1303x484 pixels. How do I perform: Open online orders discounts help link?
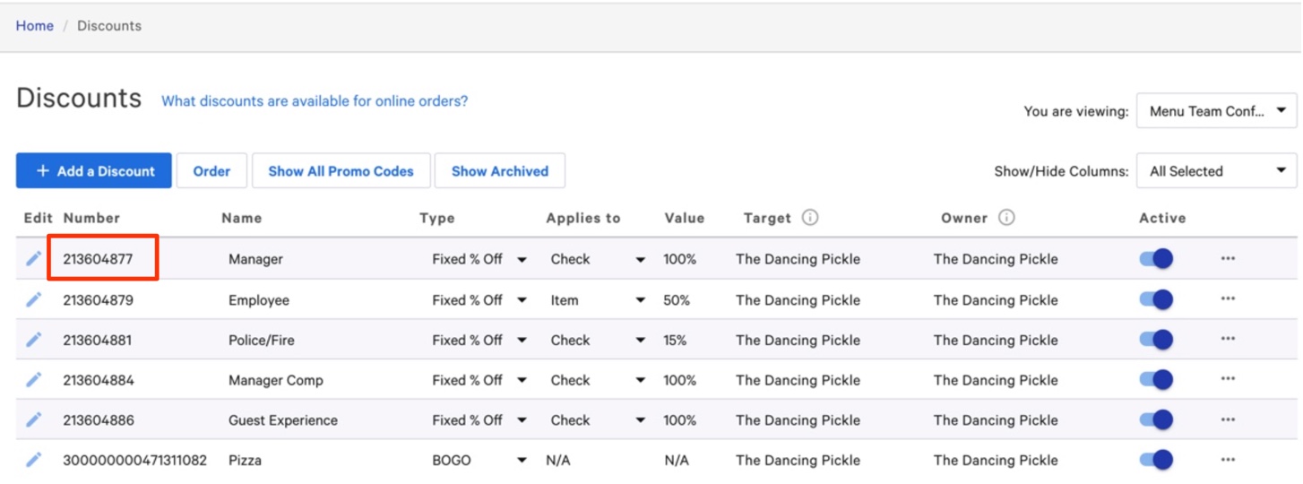(315, 101)
